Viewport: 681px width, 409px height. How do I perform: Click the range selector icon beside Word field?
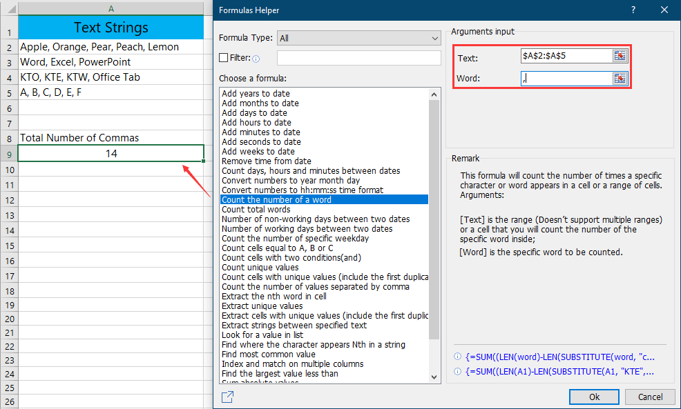point(620,78)
